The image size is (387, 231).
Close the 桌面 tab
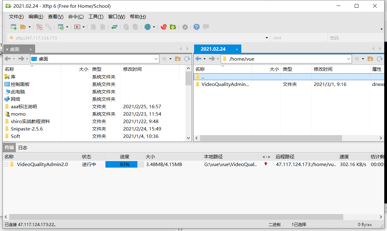(x=31, y=49)
